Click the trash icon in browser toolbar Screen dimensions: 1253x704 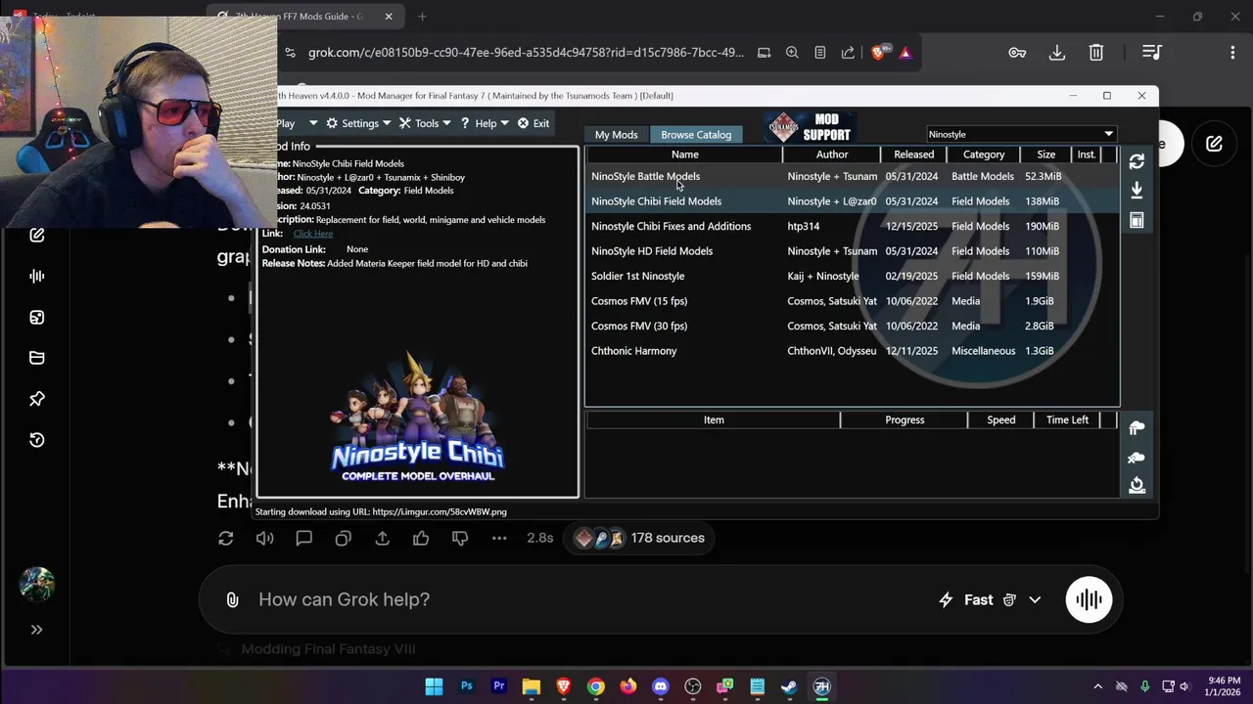coord(1096,53)
